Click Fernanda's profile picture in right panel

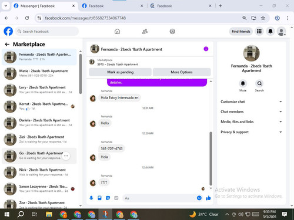tap(251, 53)
